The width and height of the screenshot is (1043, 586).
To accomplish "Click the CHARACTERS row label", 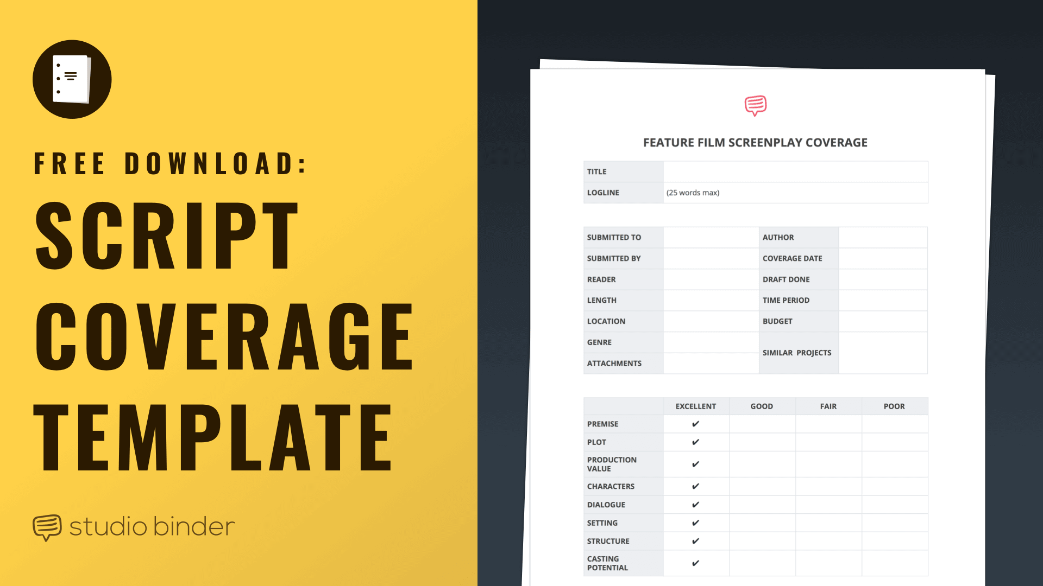I will point(611,487).
